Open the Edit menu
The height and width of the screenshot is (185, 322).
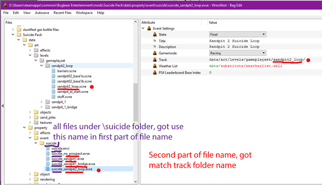click(16, 13)
